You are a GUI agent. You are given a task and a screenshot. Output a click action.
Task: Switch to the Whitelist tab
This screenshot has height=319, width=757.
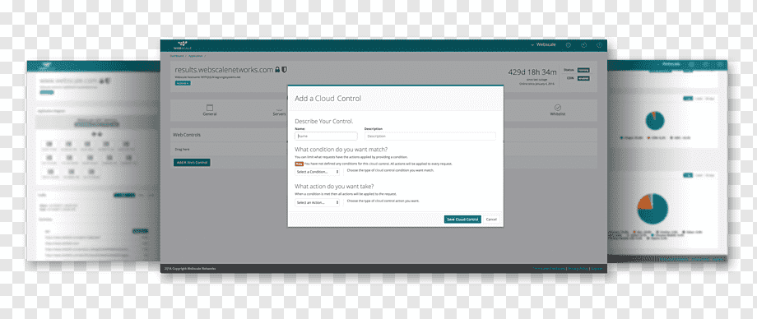(x=557, y=110)
